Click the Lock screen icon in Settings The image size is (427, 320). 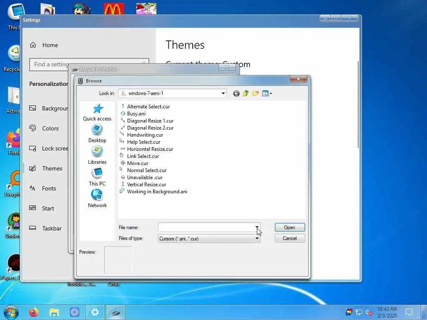[x=33, y=148]
